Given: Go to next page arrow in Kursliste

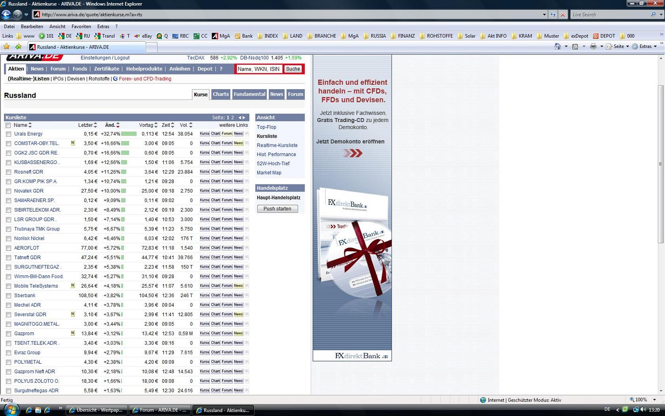Looking at the screenshot, I should point(244,118).
